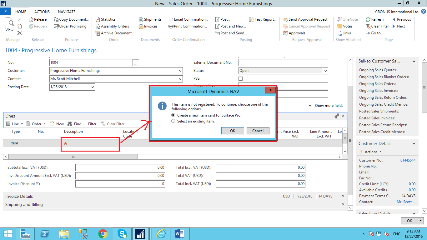This screenshot has height=240, width=427.
Task: Open Shipments documents
Action: pyautogui.click(x=150, y=19)
